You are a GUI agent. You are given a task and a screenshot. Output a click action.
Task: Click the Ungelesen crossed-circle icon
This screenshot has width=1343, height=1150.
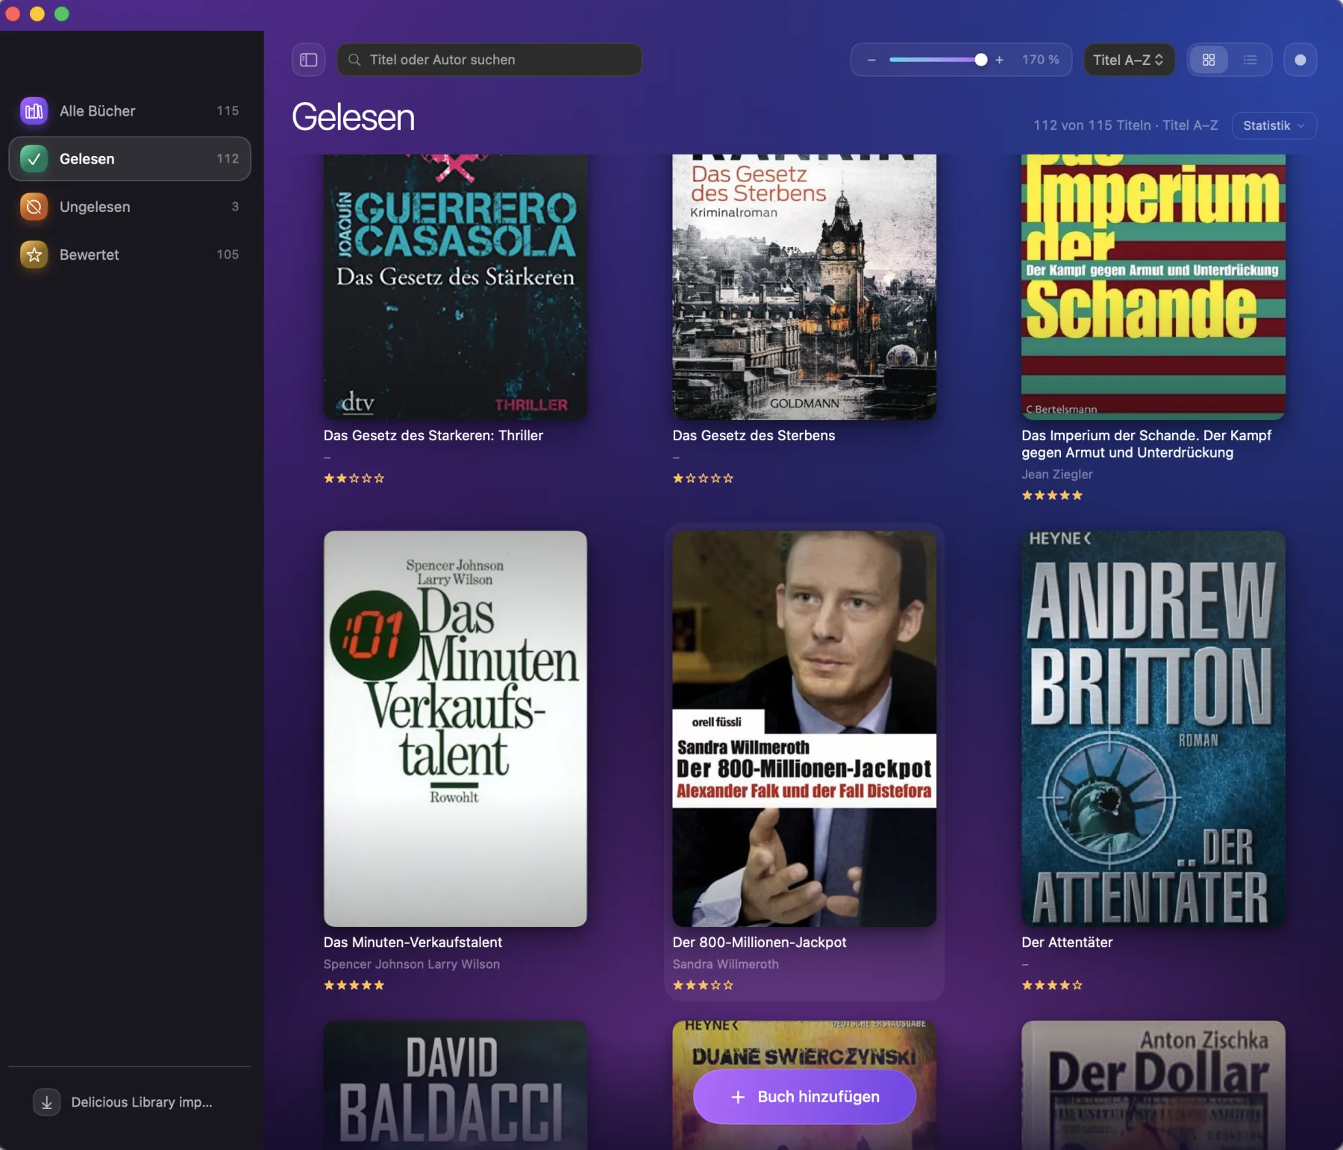pos(34,207)
